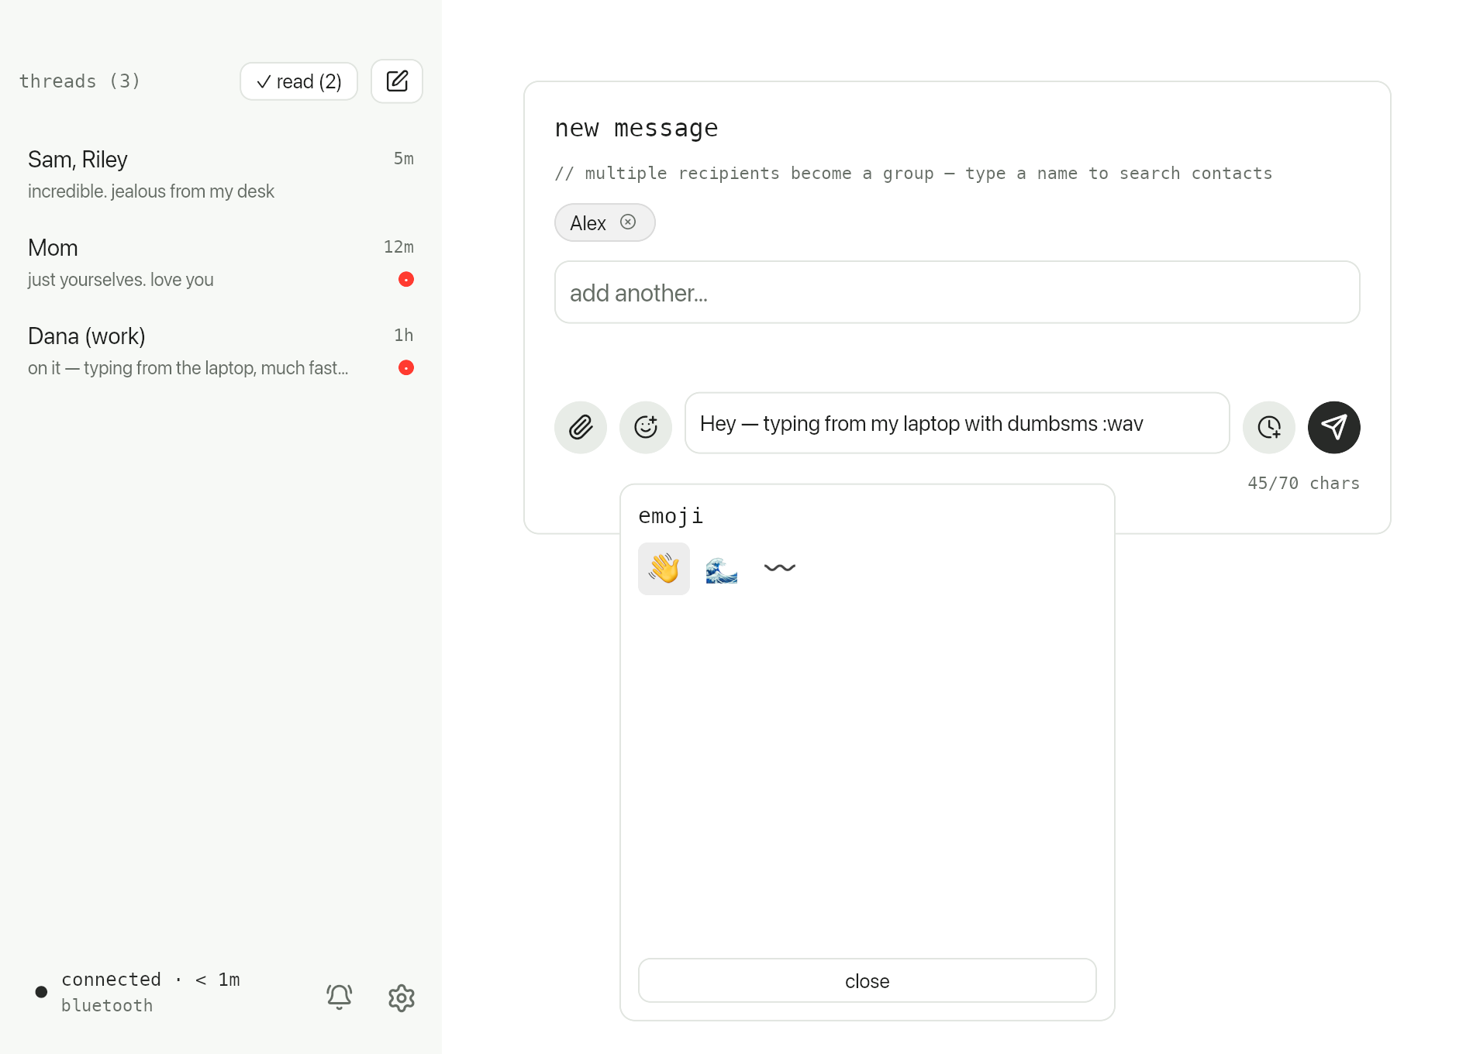Click the threads (3) header
Viewport: 1473px width, 1054px height.
(x=80, y=81)
